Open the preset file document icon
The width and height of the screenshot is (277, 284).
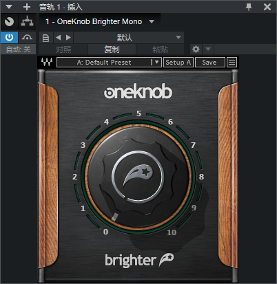(x=45, y=38)
